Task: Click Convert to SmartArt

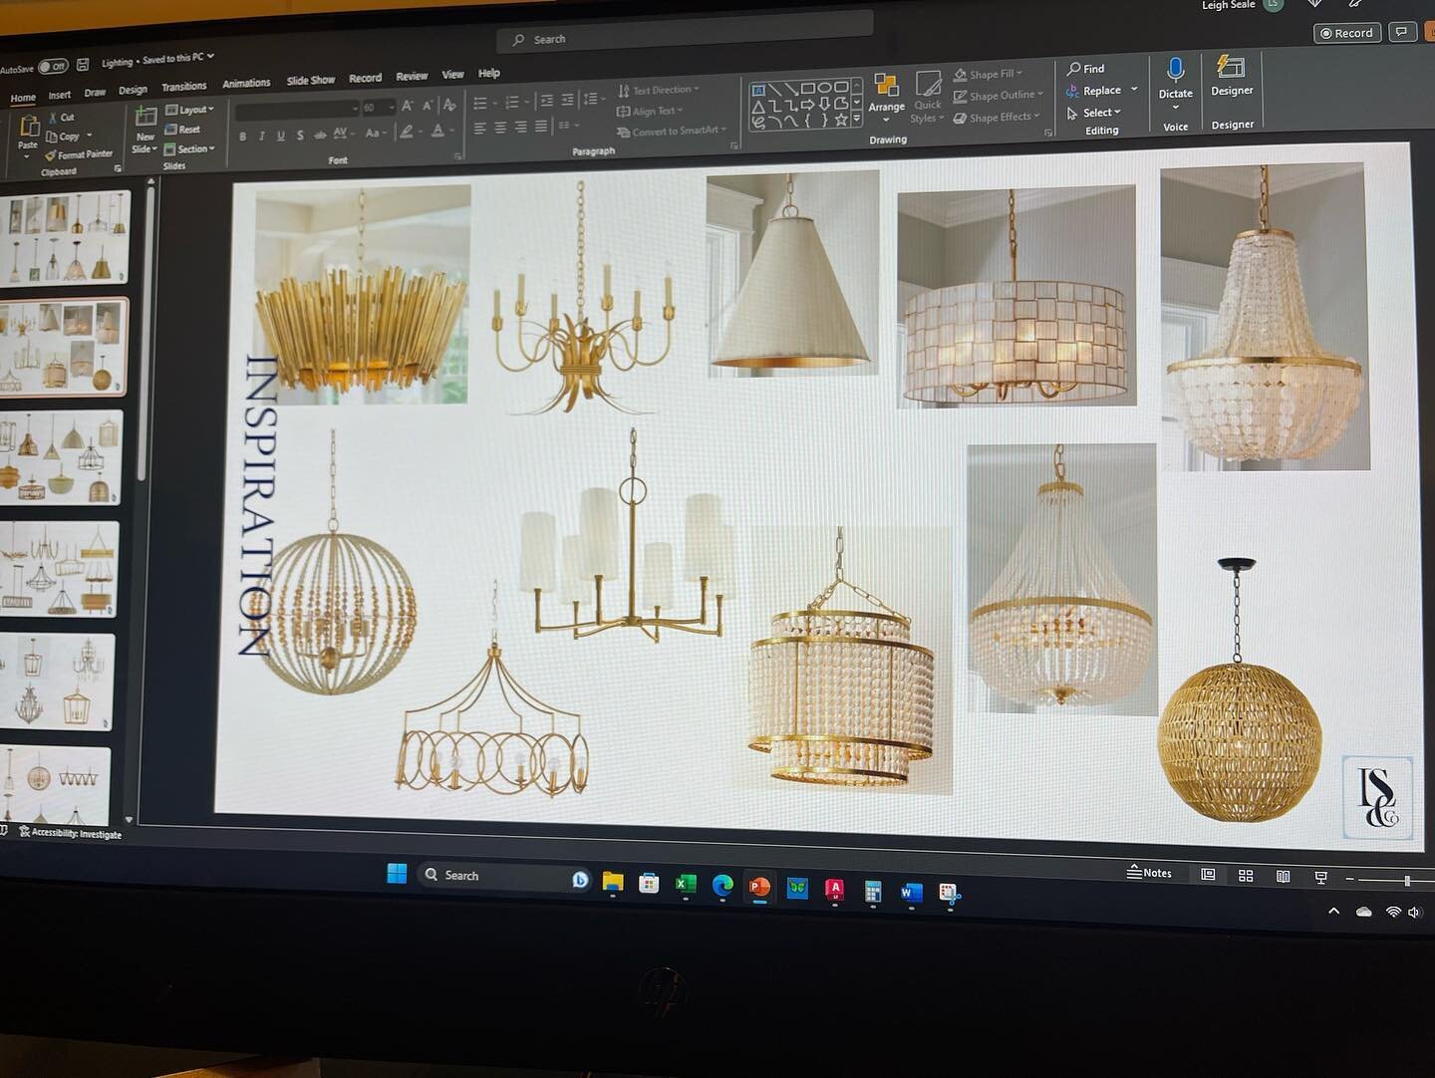Action: coord(672,131)
